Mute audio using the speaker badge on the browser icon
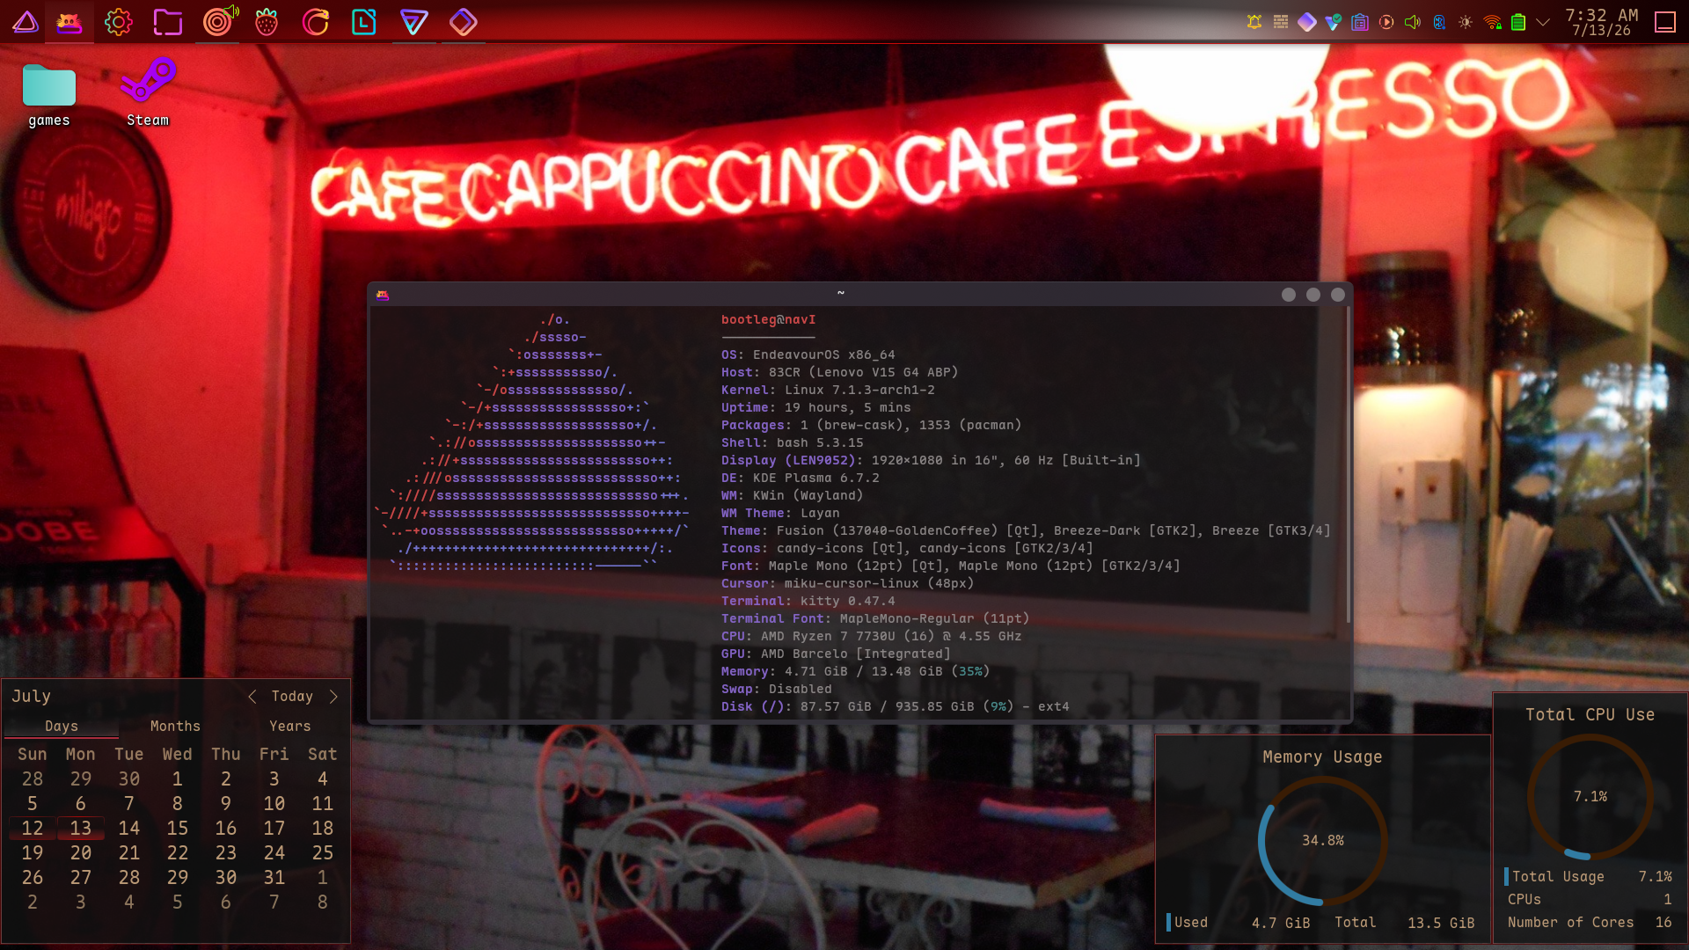Screen dimensions: 1689x950 (x=231, y=11)
